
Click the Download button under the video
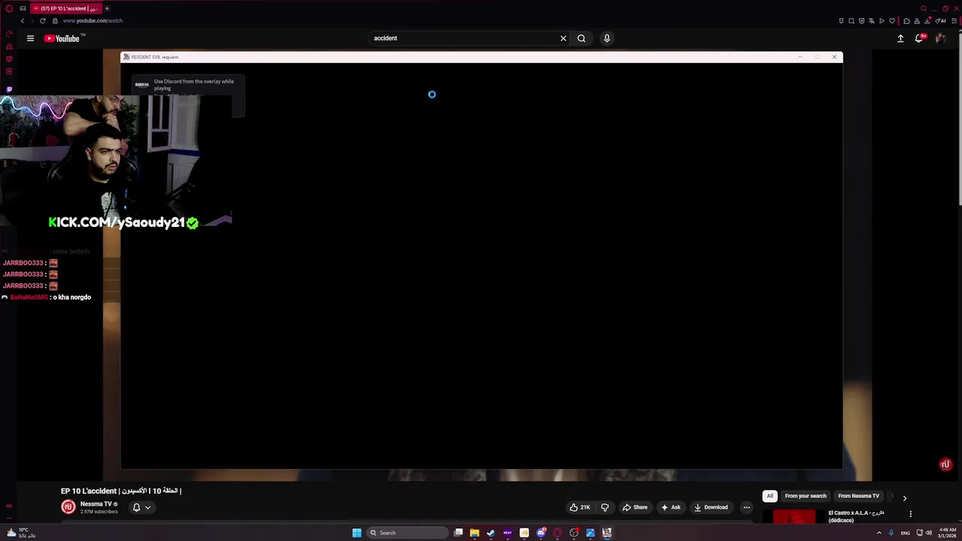(x=710, y=507)
